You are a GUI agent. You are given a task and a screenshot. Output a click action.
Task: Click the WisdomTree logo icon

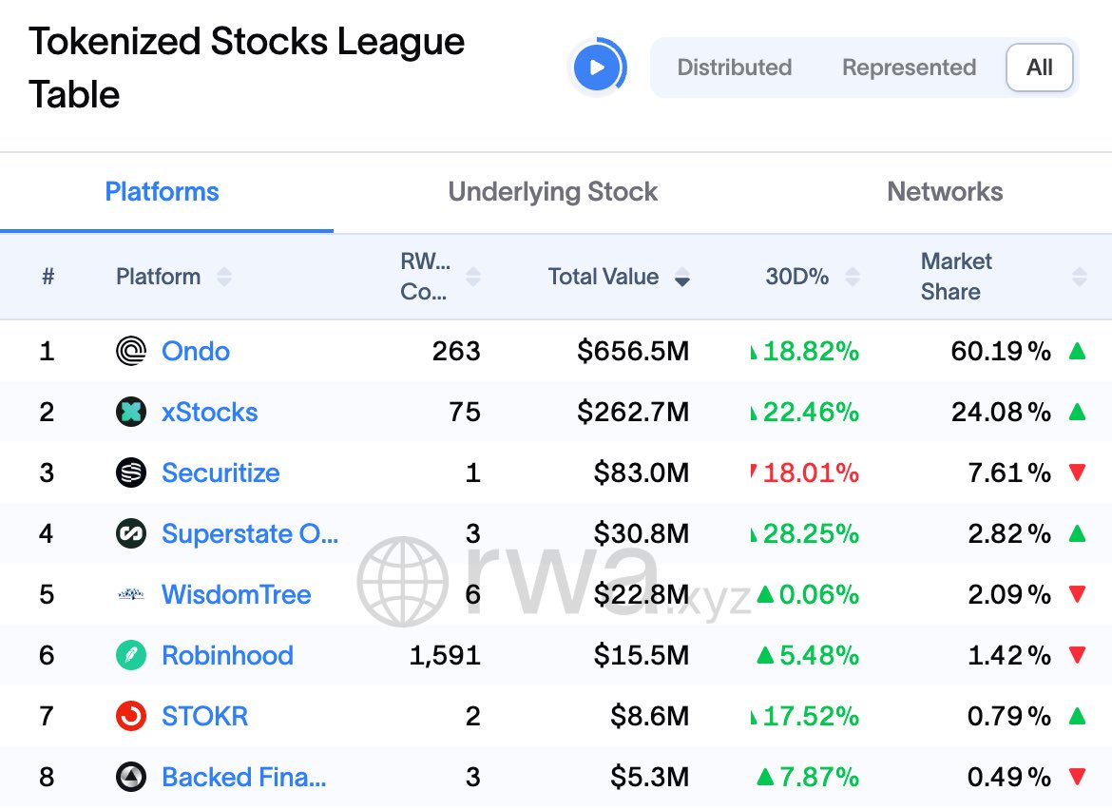click(x=131, y=595)
